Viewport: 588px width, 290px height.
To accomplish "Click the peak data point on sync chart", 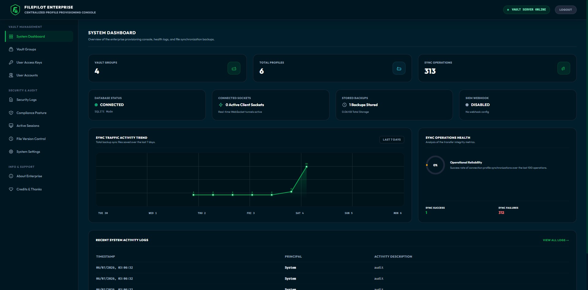I will tap(306, 167).
